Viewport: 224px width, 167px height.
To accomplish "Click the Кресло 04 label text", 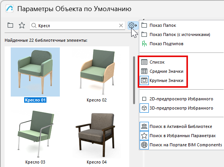I will (97, 162).
